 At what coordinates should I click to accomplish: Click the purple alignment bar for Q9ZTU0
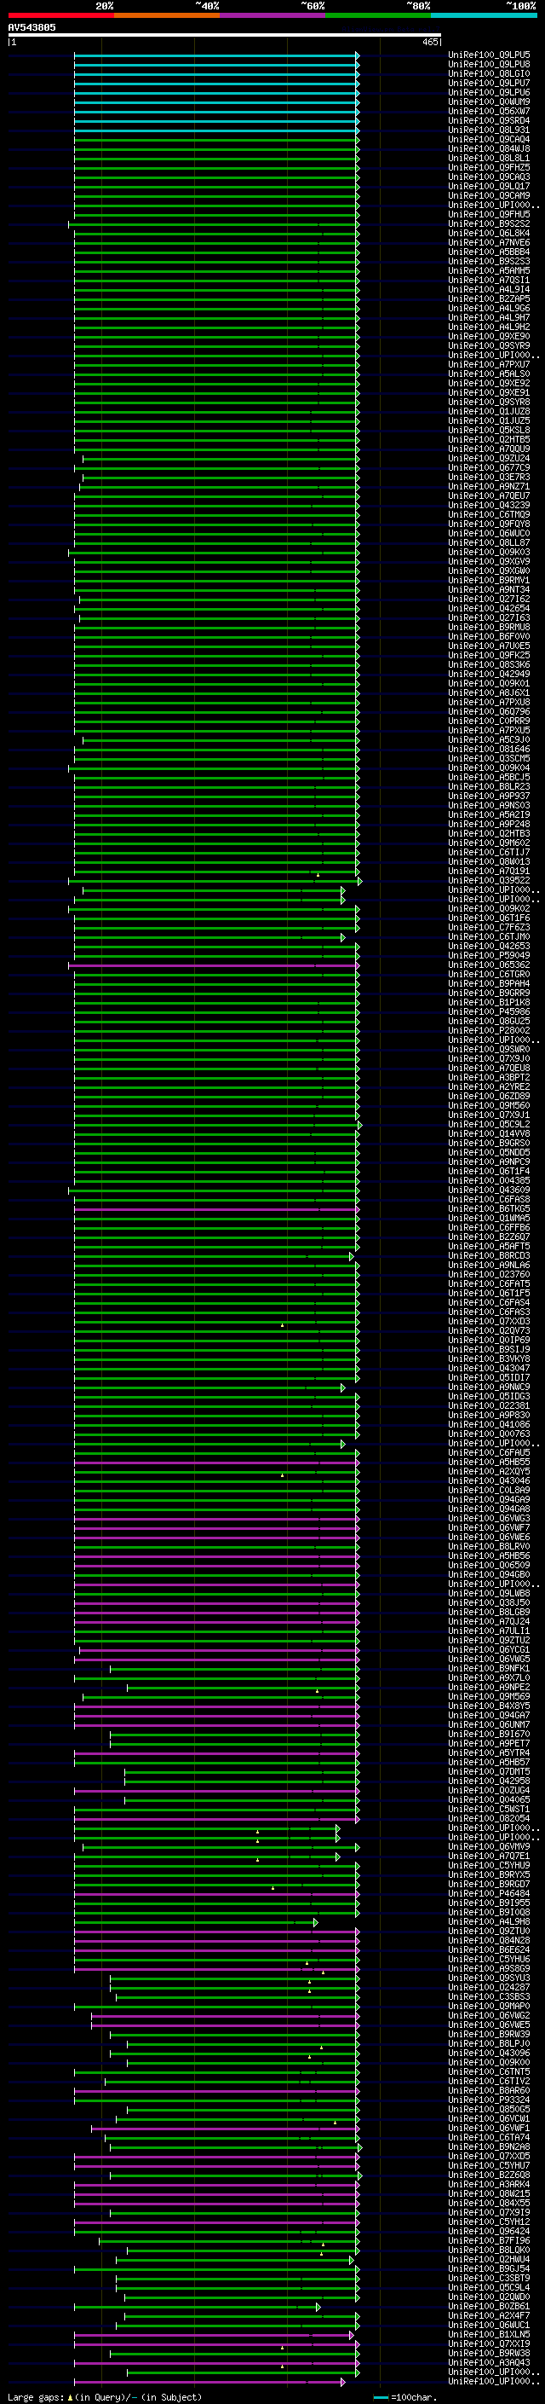216,1932
